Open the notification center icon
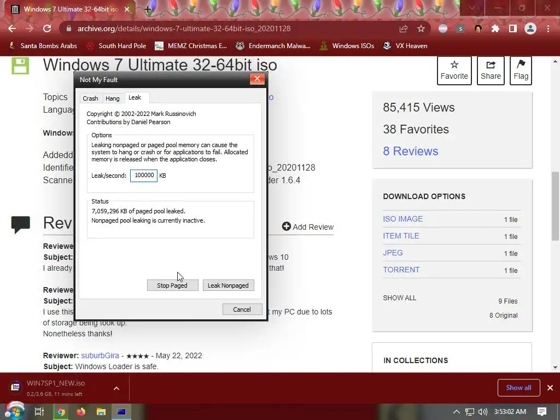This screenshot has width=560, height=420. 542,412
